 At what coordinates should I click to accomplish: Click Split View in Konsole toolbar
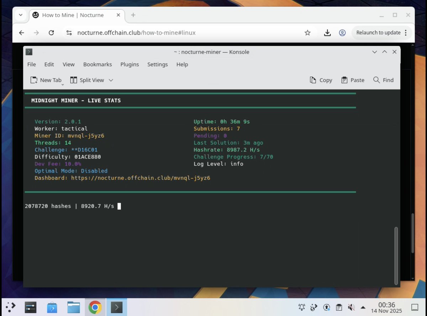pyautogui.click(x=87, y=80)
